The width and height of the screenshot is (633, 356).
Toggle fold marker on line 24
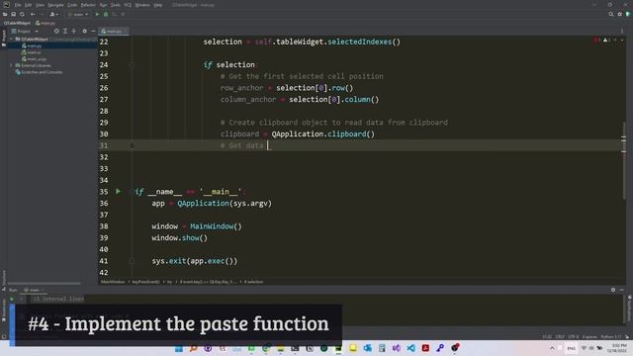click(132, 65)
